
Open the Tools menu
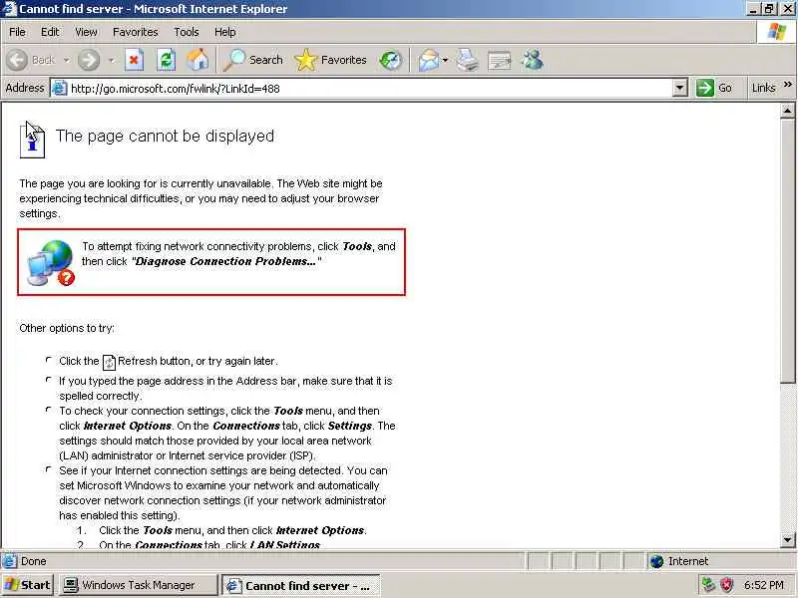pos(187,32)
